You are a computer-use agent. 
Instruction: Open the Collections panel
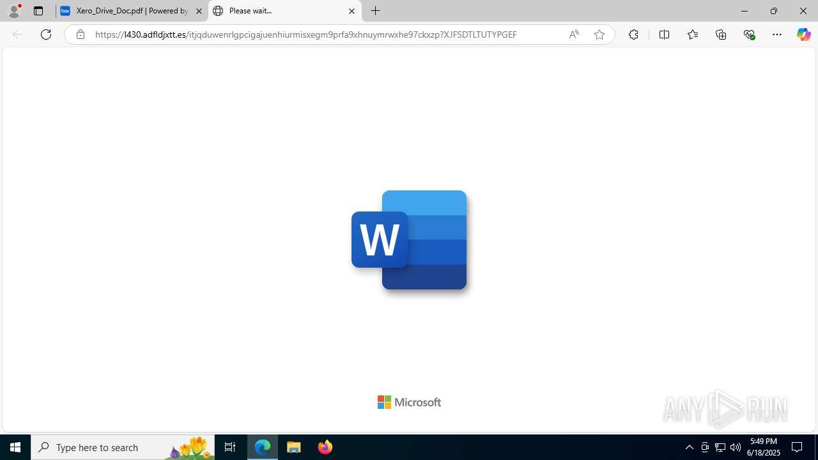pyautogui.click(x=721, y=34)
